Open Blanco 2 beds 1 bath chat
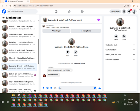 point(19,28)
